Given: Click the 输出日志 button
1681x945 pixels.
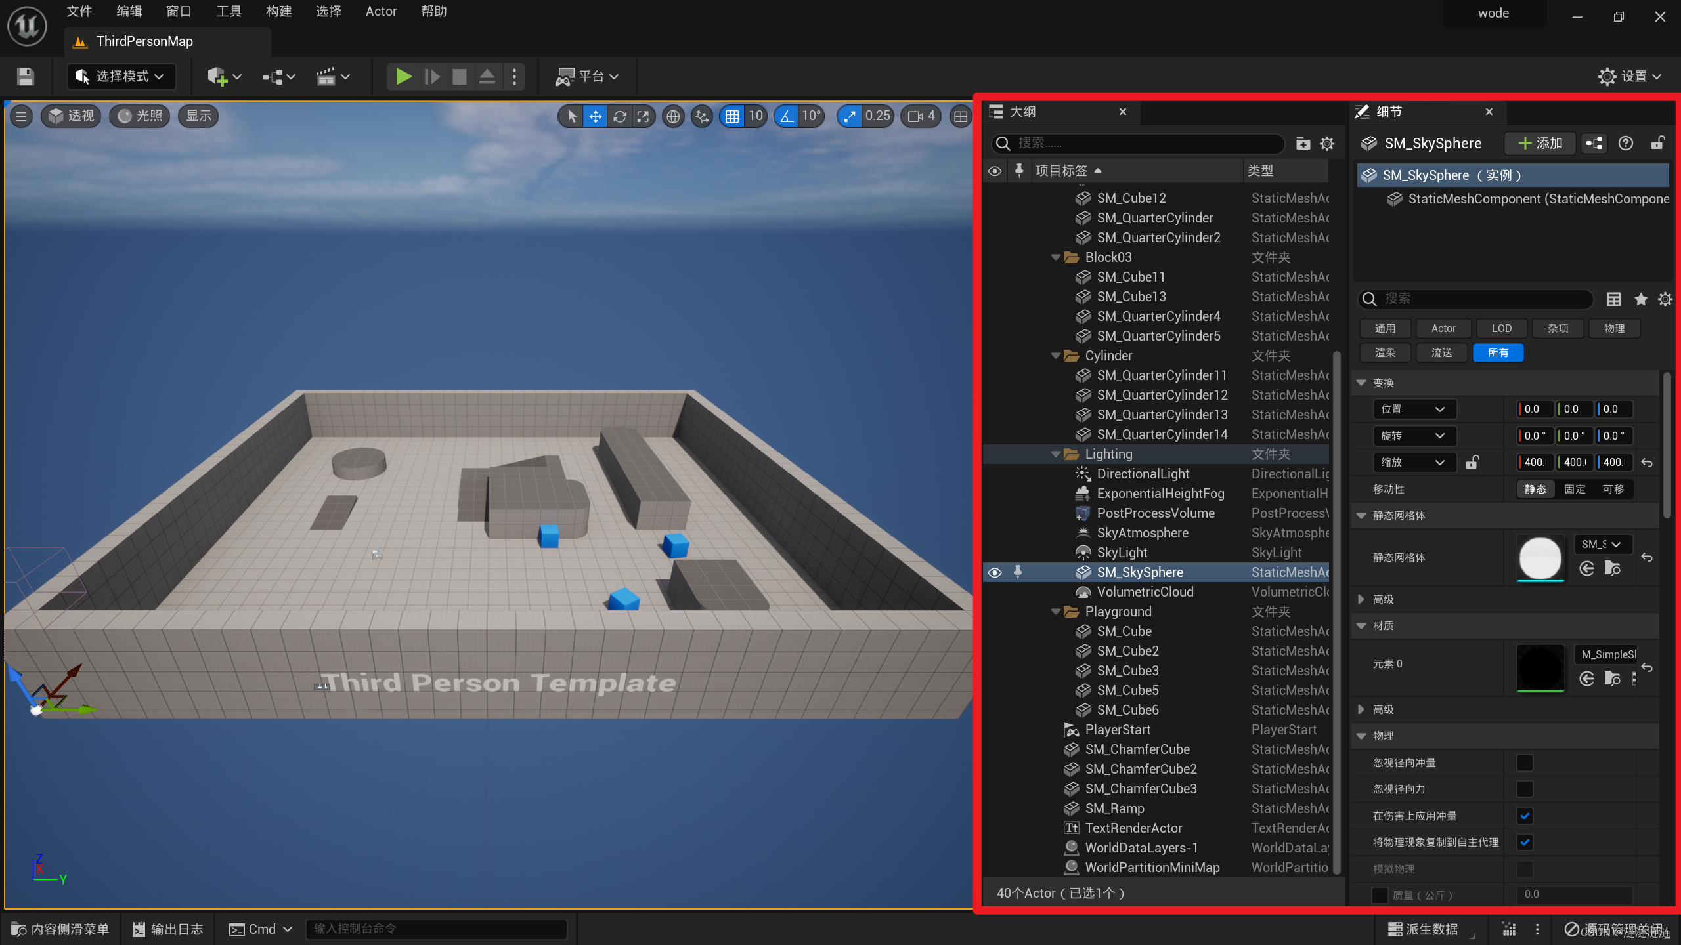Looking at the screenshot, I should click(x=168, y=929).
